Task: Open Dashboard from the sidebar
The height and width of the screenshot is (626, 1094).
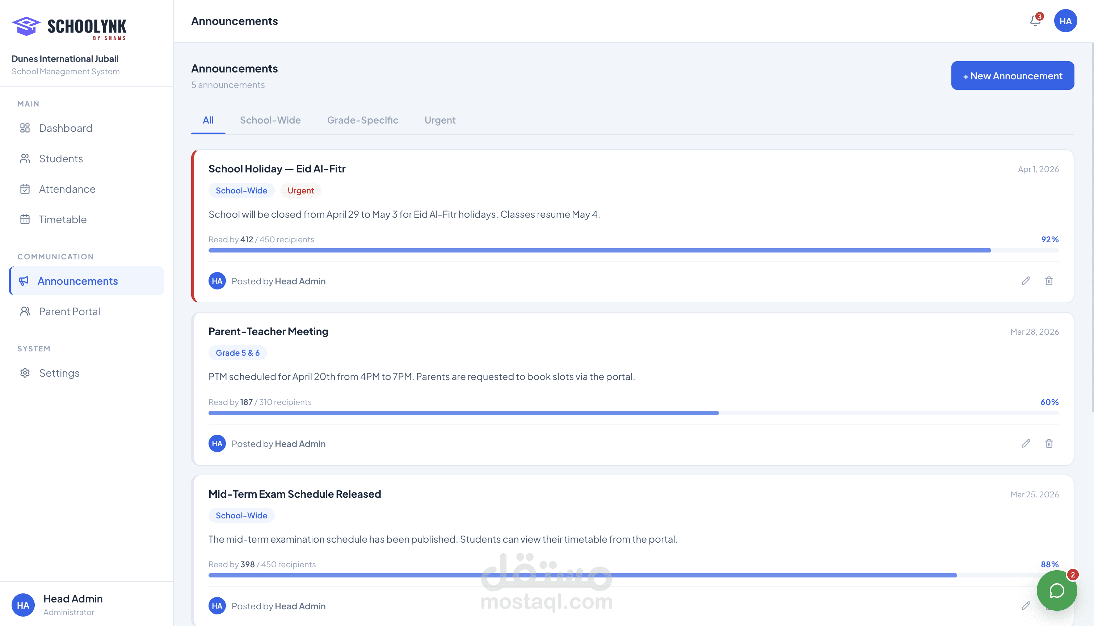Action: click(x=65, y=128)
